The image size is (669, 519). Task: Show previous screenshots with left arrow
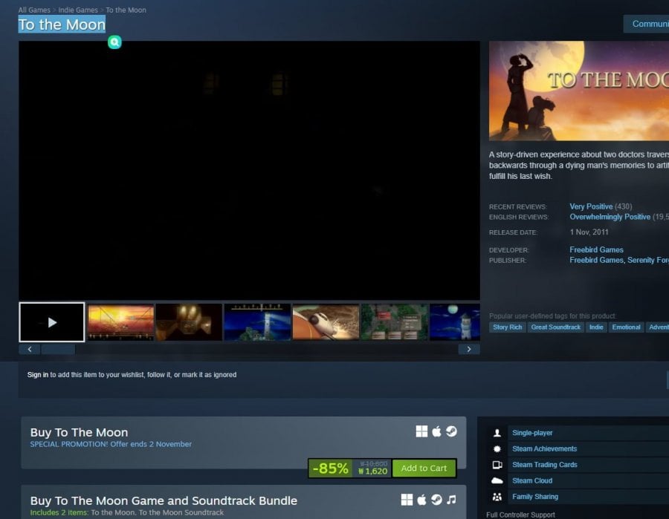pyautogui.click(x=30, y=350)
